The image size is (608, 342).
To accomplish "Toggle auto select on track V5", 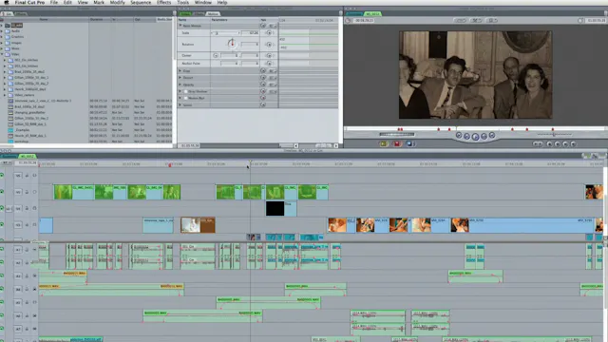I will coord(34,175).
